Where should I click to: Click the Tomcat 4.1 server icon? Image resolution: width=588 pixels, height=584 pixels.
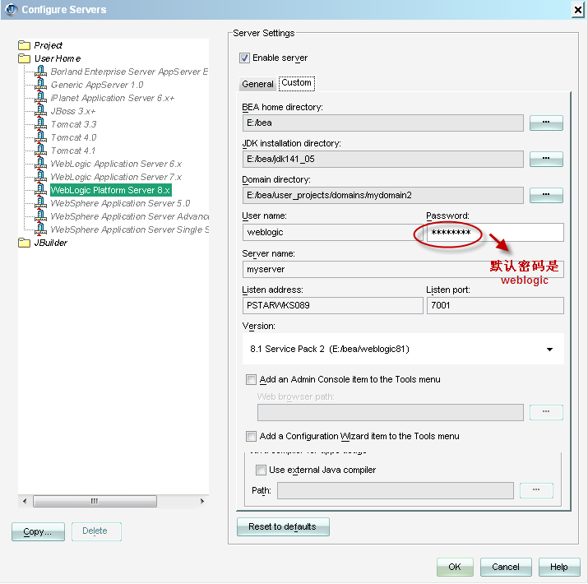point(40,150)
